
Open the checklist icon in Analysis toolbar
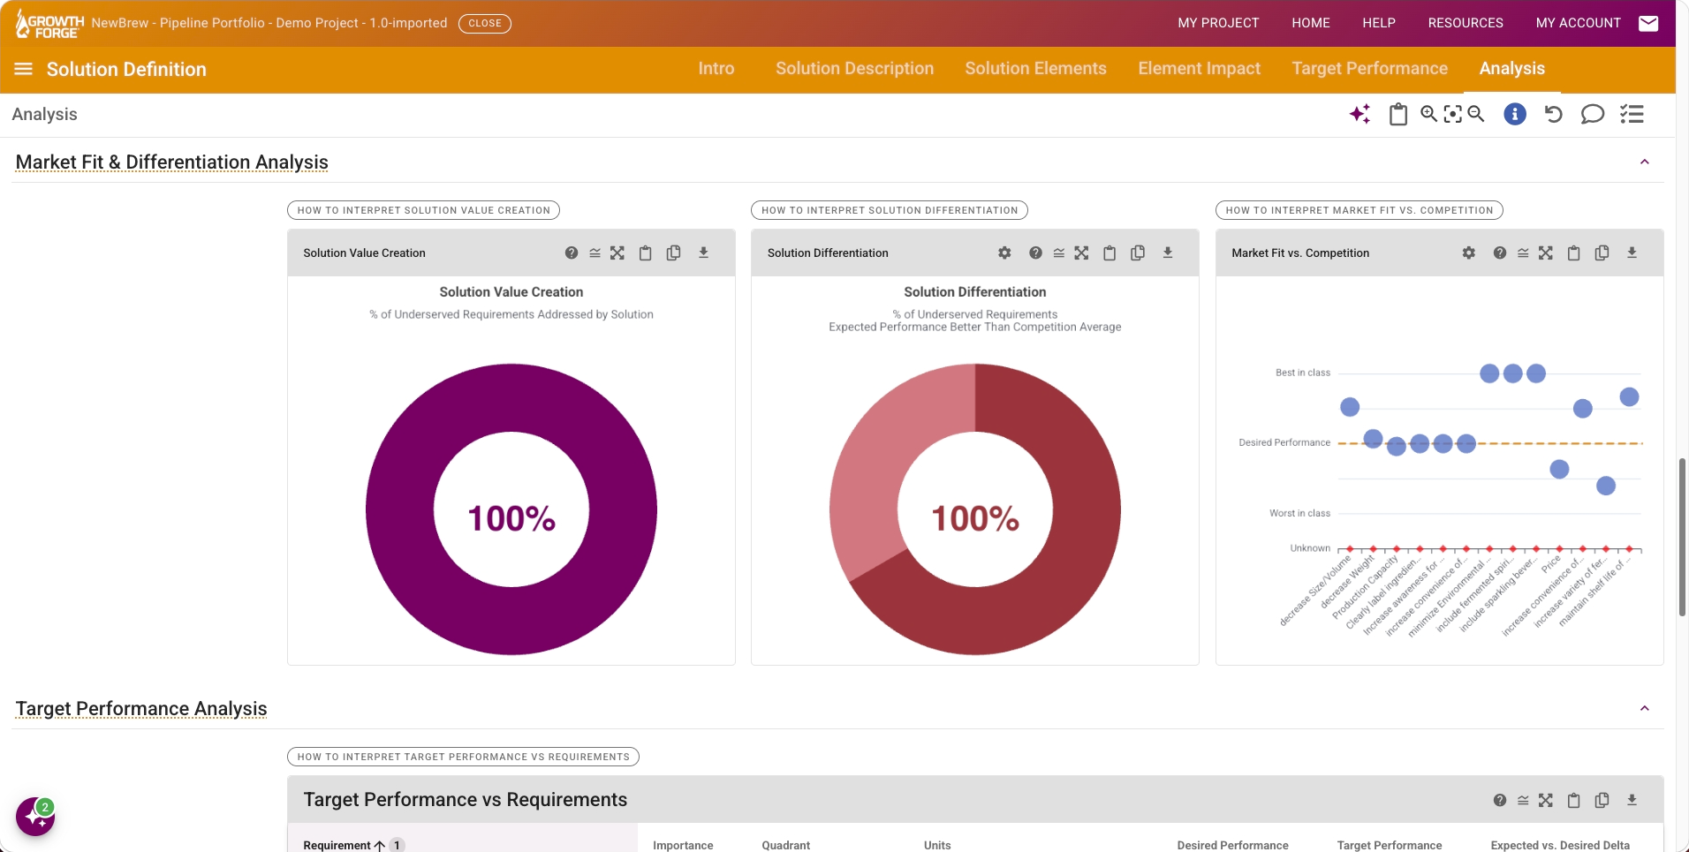point(1632,114)
